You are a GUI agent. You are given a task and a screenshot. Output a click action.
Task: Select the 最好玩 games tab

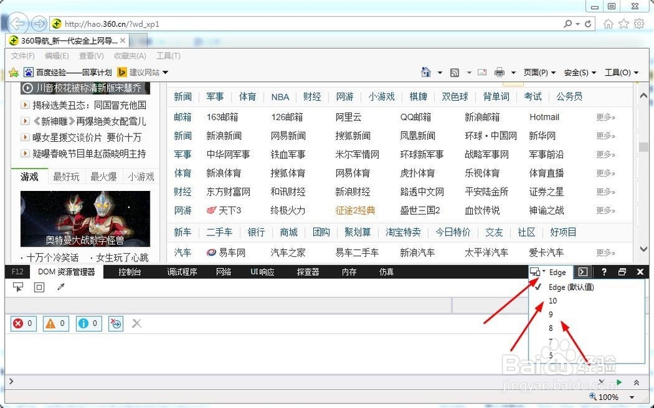[x=66, y=177]
